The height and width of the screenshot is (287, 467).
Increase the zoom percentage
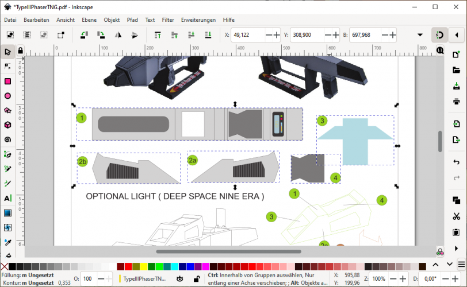pos(403,279)
